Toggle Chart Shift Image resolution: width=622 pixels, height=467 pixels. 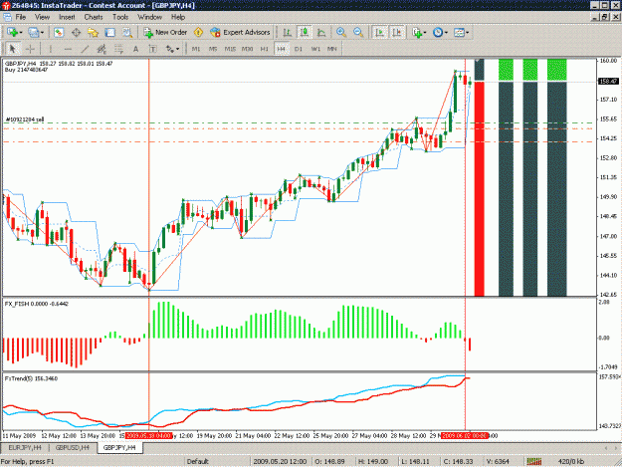coord(397,33)
